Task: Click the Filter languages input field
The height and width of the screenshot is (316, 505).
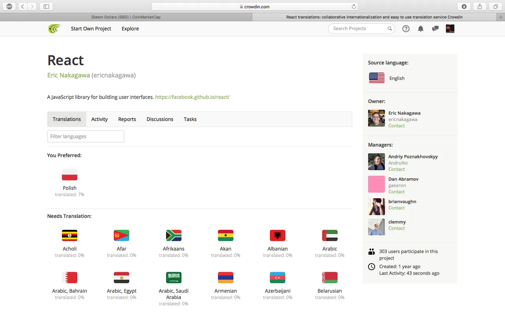Action: tap(86, 136)
